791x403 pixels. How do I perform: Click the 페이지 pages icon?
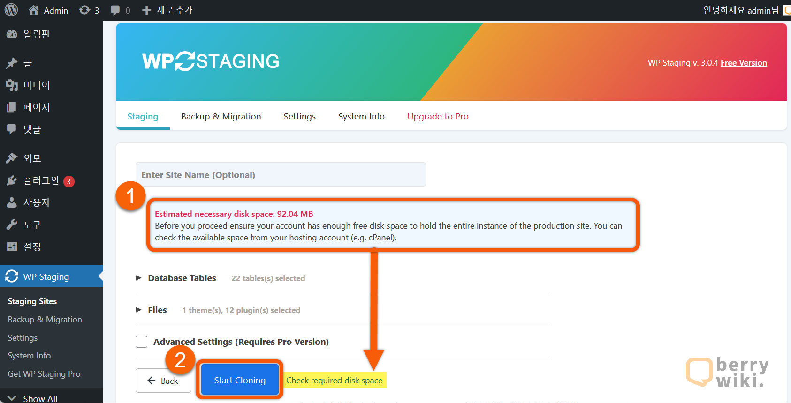click(12, 107)
